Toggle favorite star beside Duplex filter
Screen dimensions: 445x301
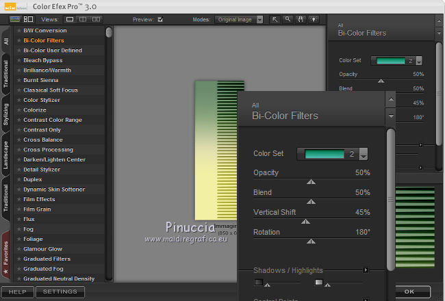[x=18, y=179]
